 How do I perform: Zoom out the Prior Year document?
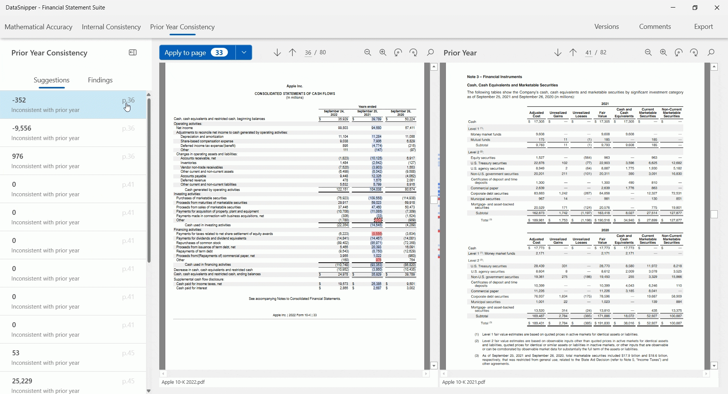[x=648, y=52]
